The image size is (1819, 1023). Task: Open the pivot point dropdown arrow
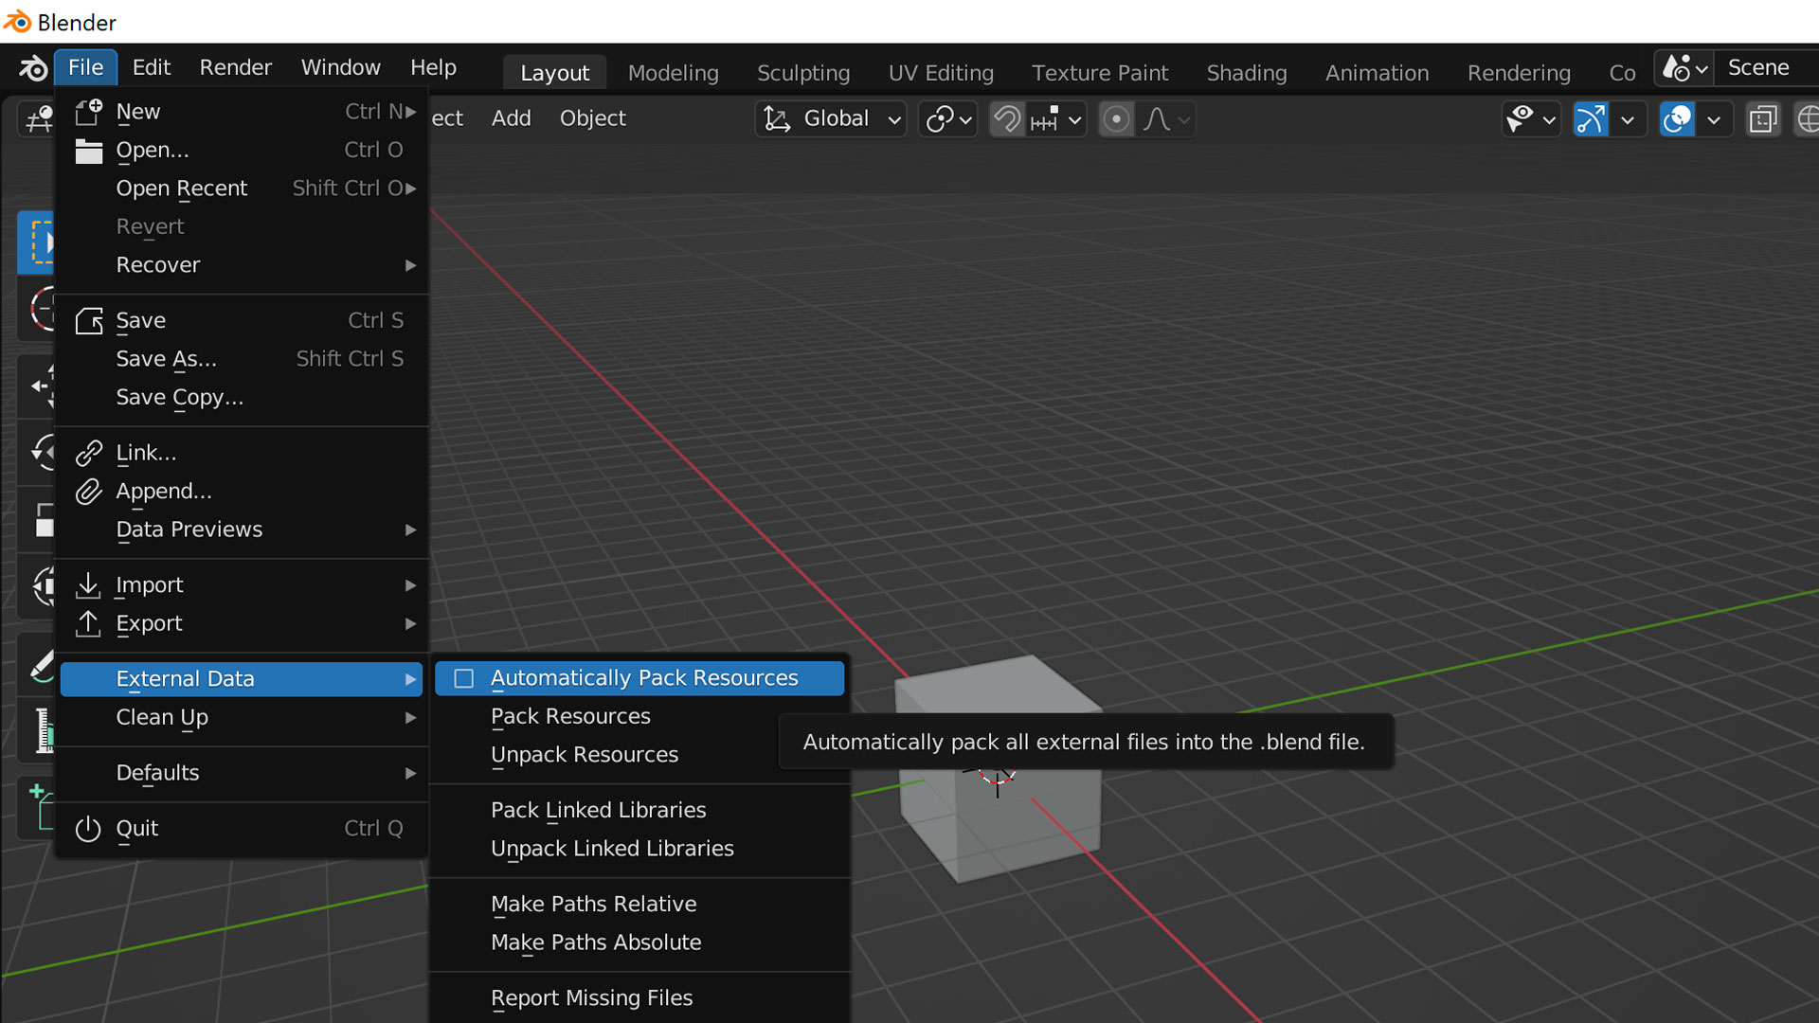pos(965,120)
